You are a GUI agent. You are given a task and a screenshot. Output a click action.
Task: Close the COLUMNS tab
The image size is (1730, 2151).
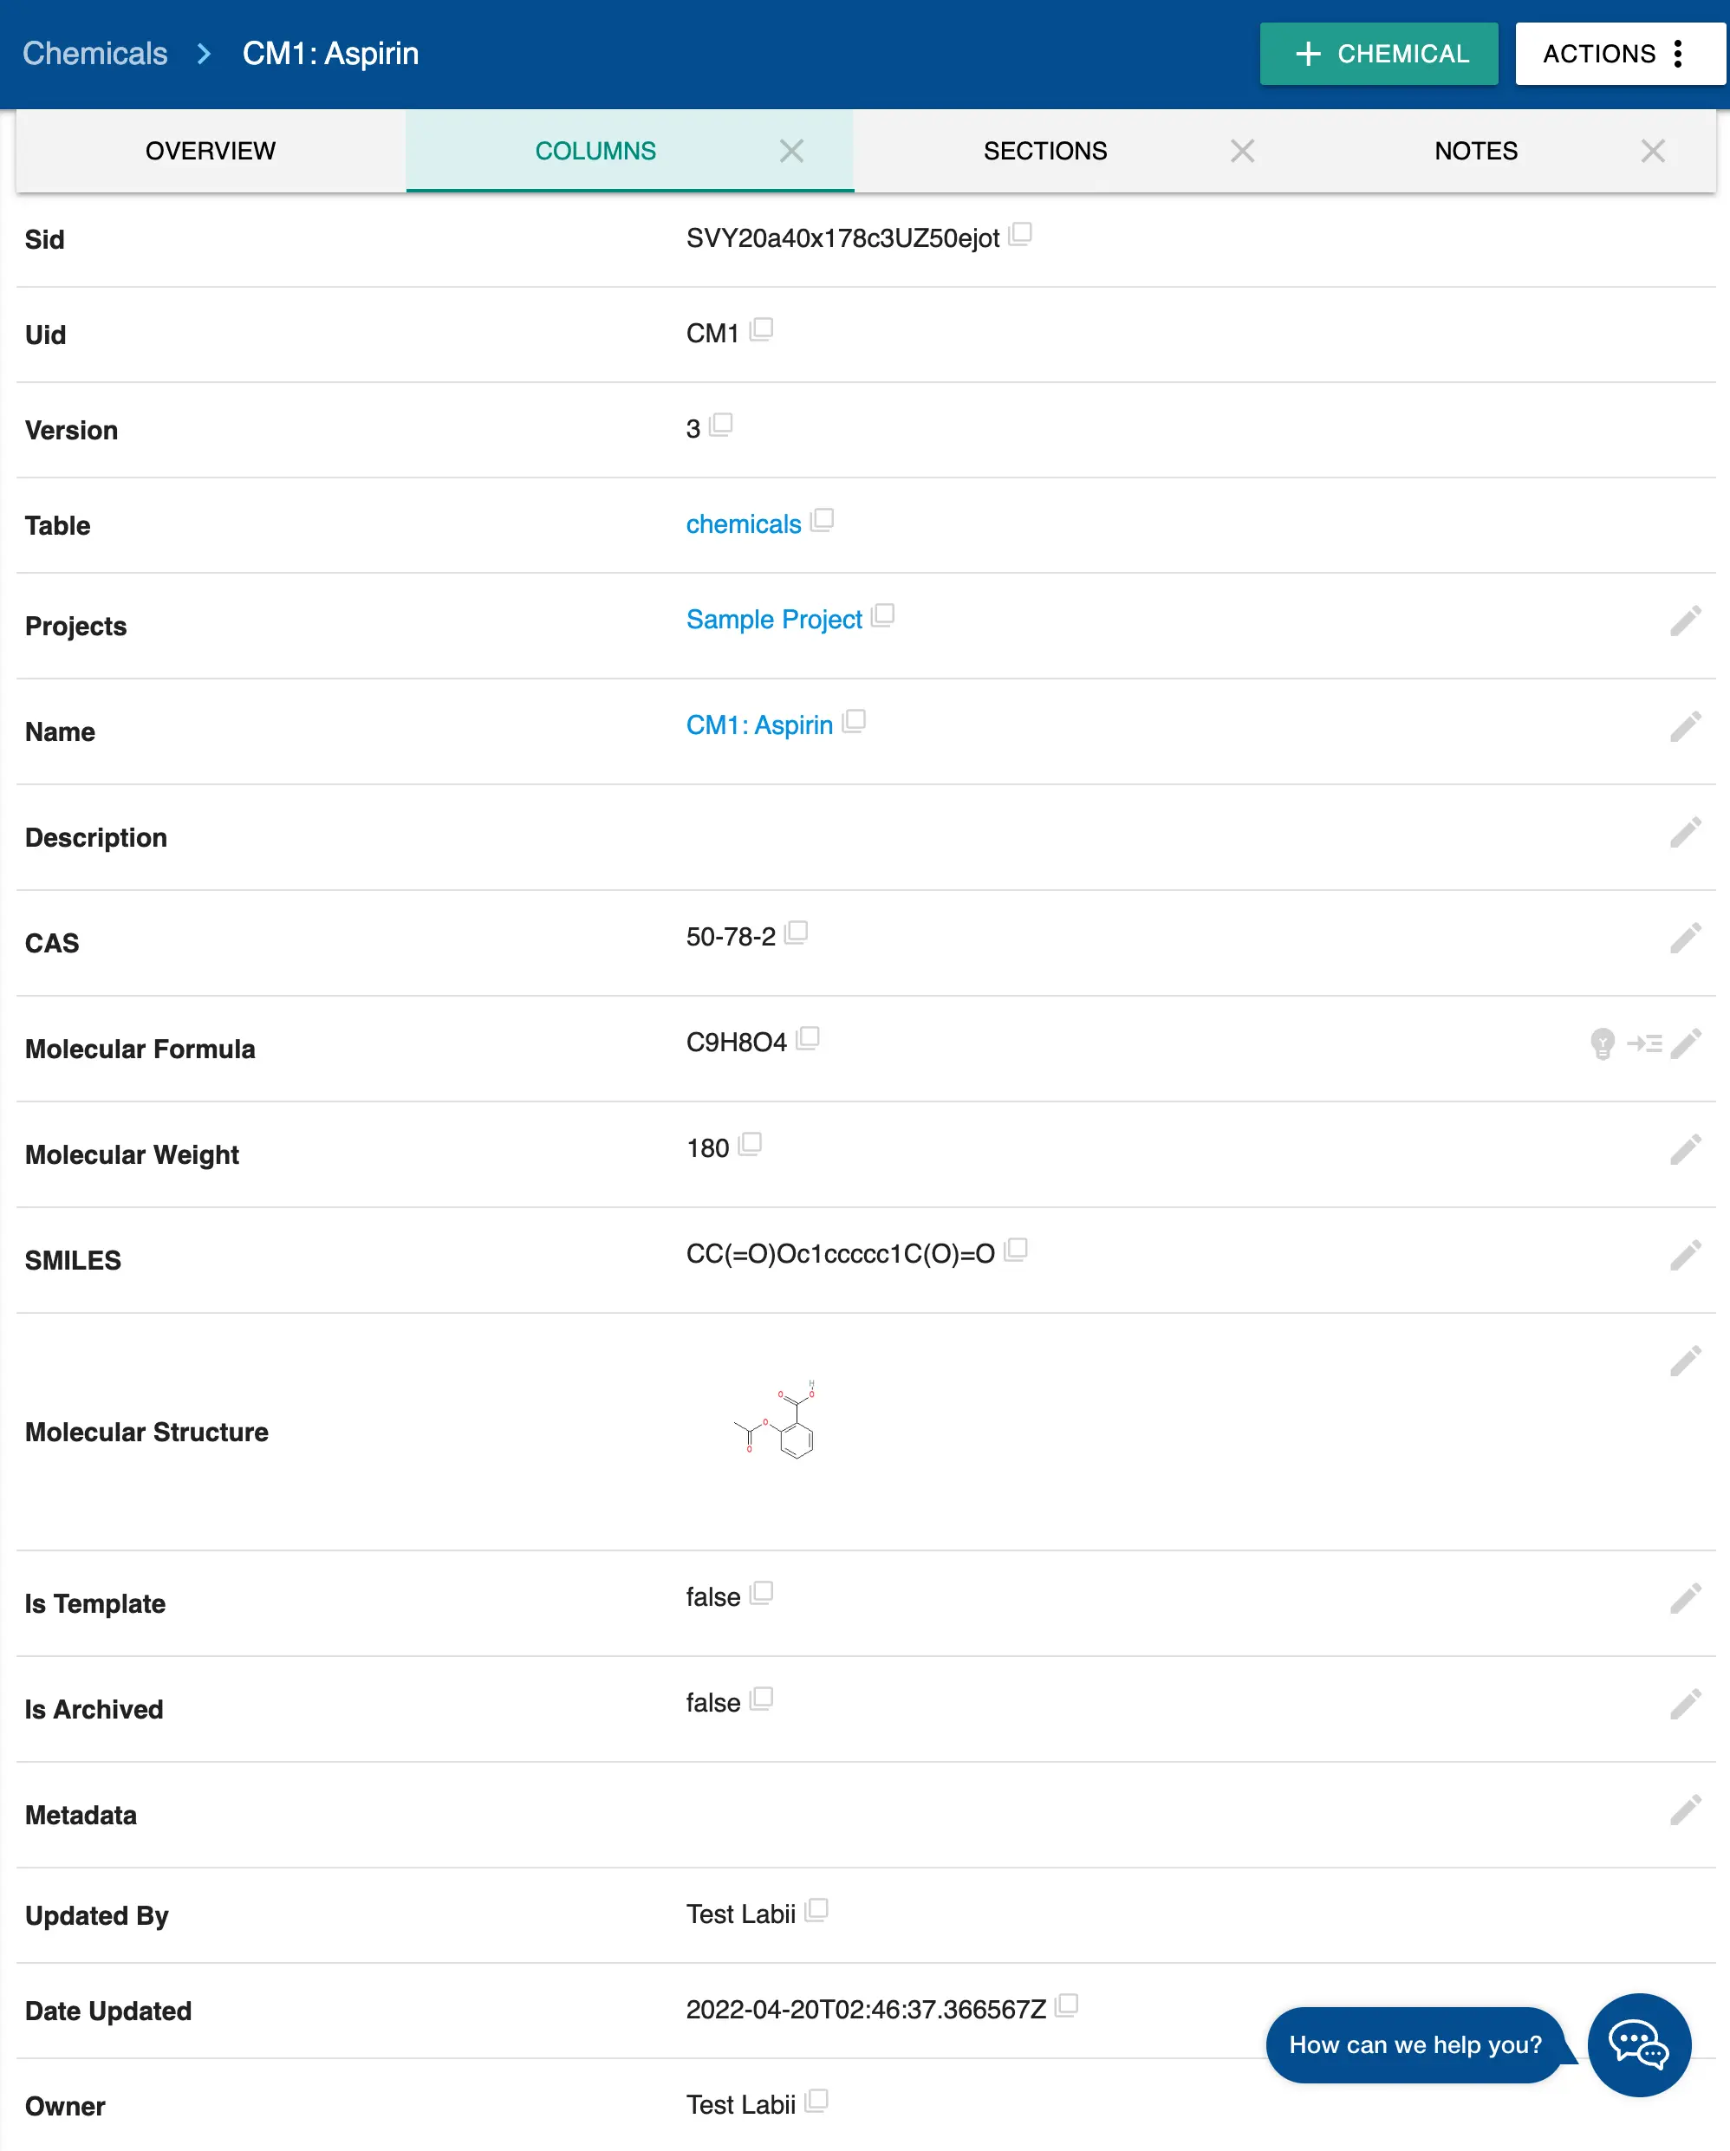coord(791,151)
